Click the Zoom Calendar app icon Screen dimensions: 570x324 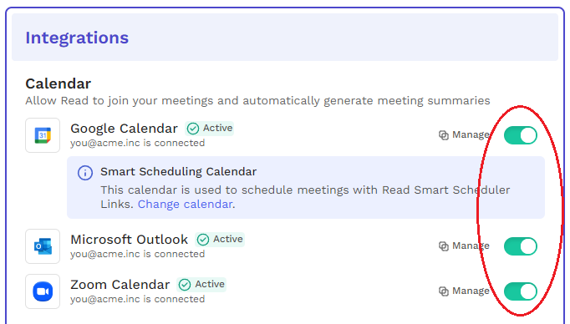[x=43, y=291]
